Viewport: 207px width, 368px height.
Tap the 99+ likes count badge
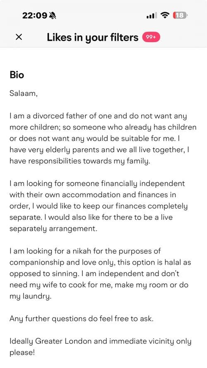151,37
